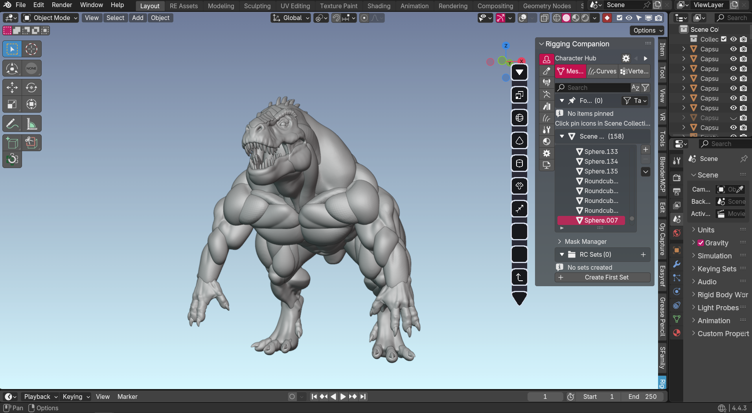Open the Object Mode dropdown
Image resolution: width=752 pixels, height=413 pixels.
pos(50,18)
